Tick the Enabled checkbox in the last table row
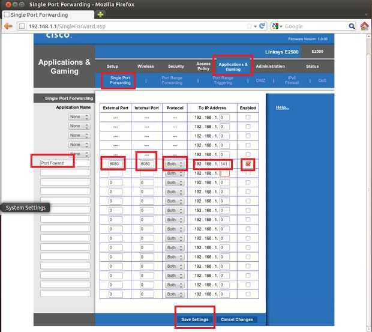The image size is (372, 332). coord(248,294)
